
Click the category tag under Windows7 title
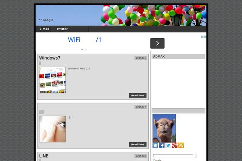tap(40, 63)
